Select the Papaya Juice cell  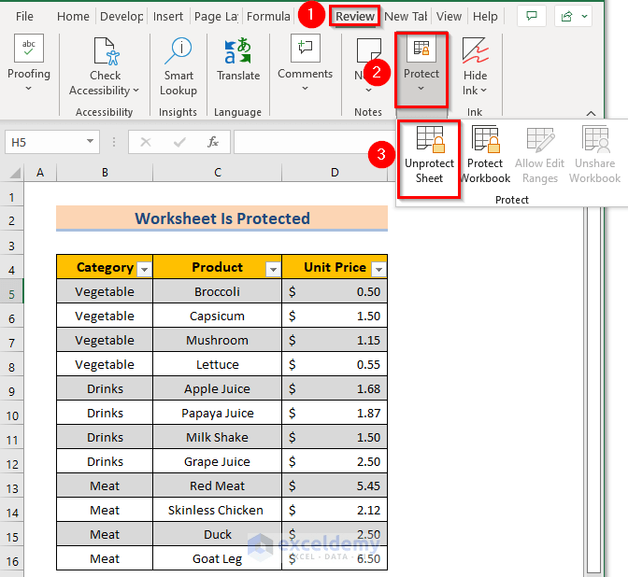(217, 413)
